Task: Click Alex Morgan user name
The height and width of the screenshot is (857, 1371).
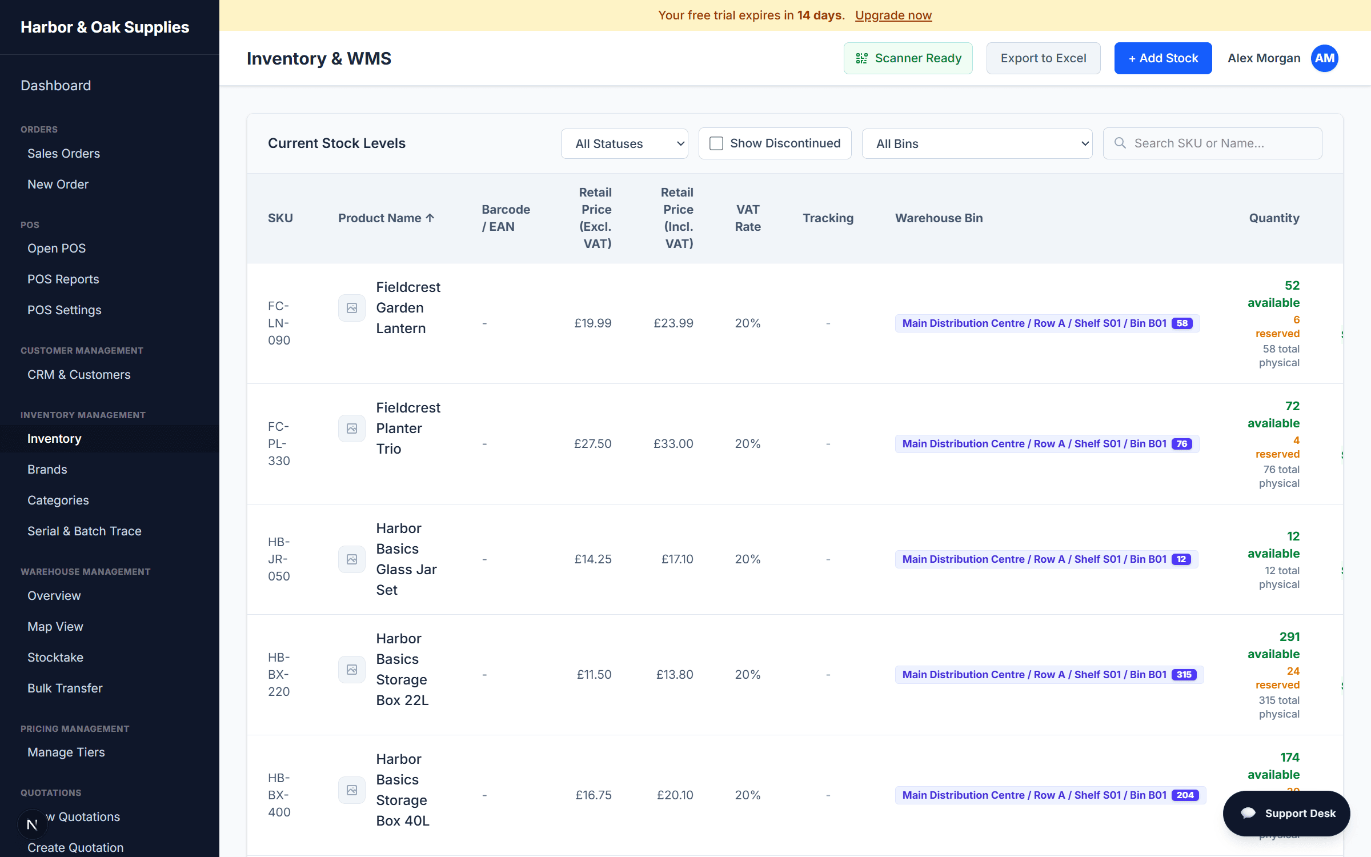Action: point(1264,58)
